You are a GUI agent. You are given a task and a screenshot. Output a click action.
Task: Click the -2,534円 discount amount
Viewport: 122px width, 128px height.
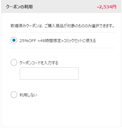point(107,7)
